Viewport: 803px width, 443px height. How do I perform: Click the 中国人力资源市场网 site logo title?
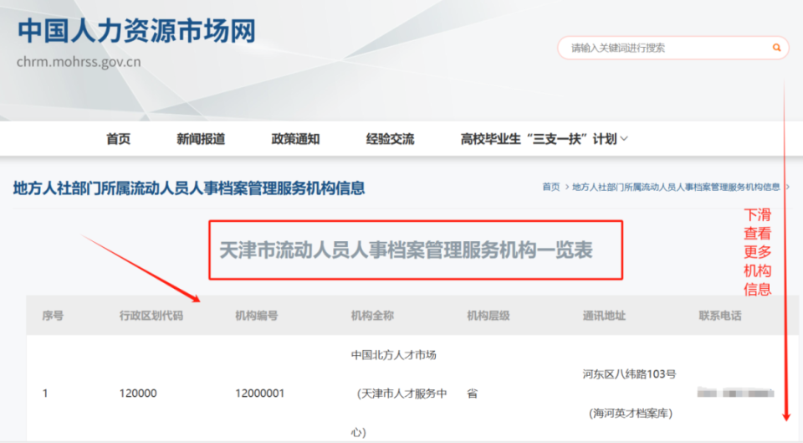click(136, 31)
